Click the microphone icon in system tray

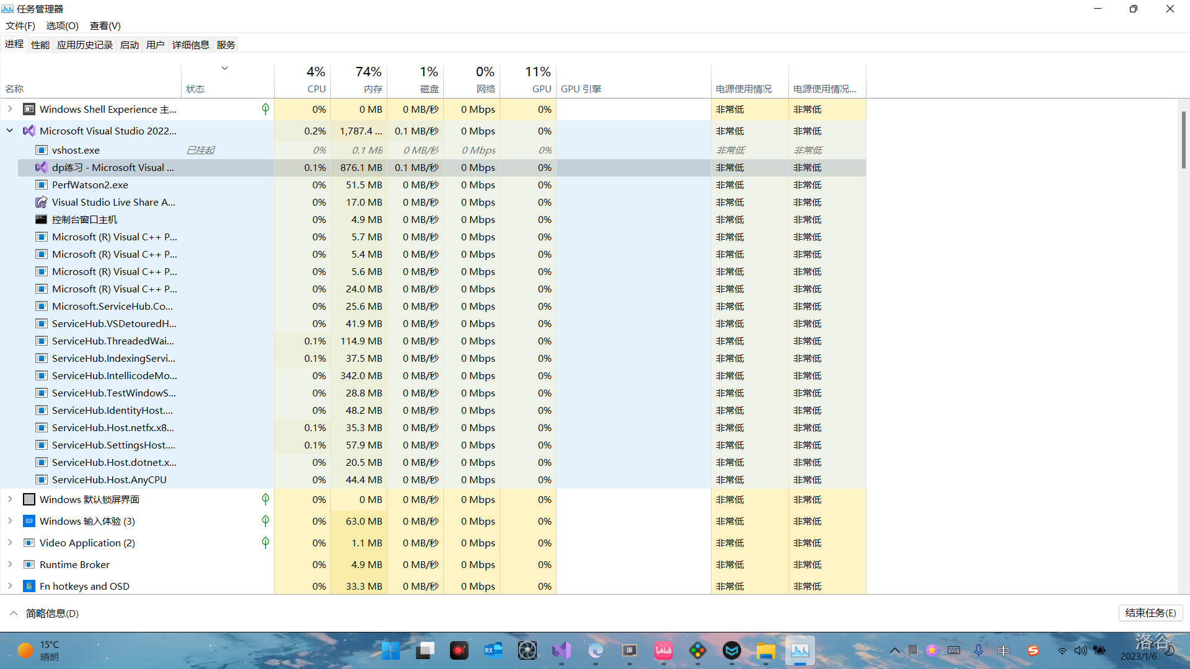click(978, 650)
